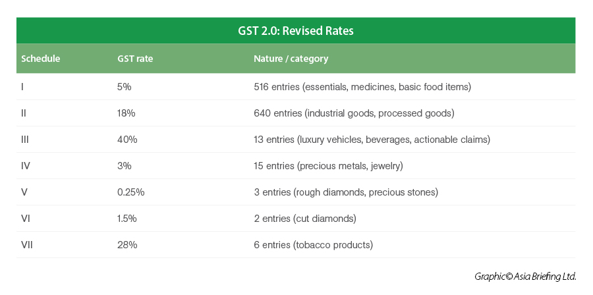Viewport: 593px width, 295px height.
Task: Click the Schedule I row label
Action: 23,87
